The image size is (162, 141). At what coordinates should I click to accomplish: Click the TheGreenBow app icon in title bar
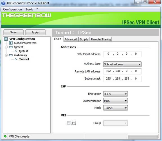pyautogui.click(x=3, y=3)
